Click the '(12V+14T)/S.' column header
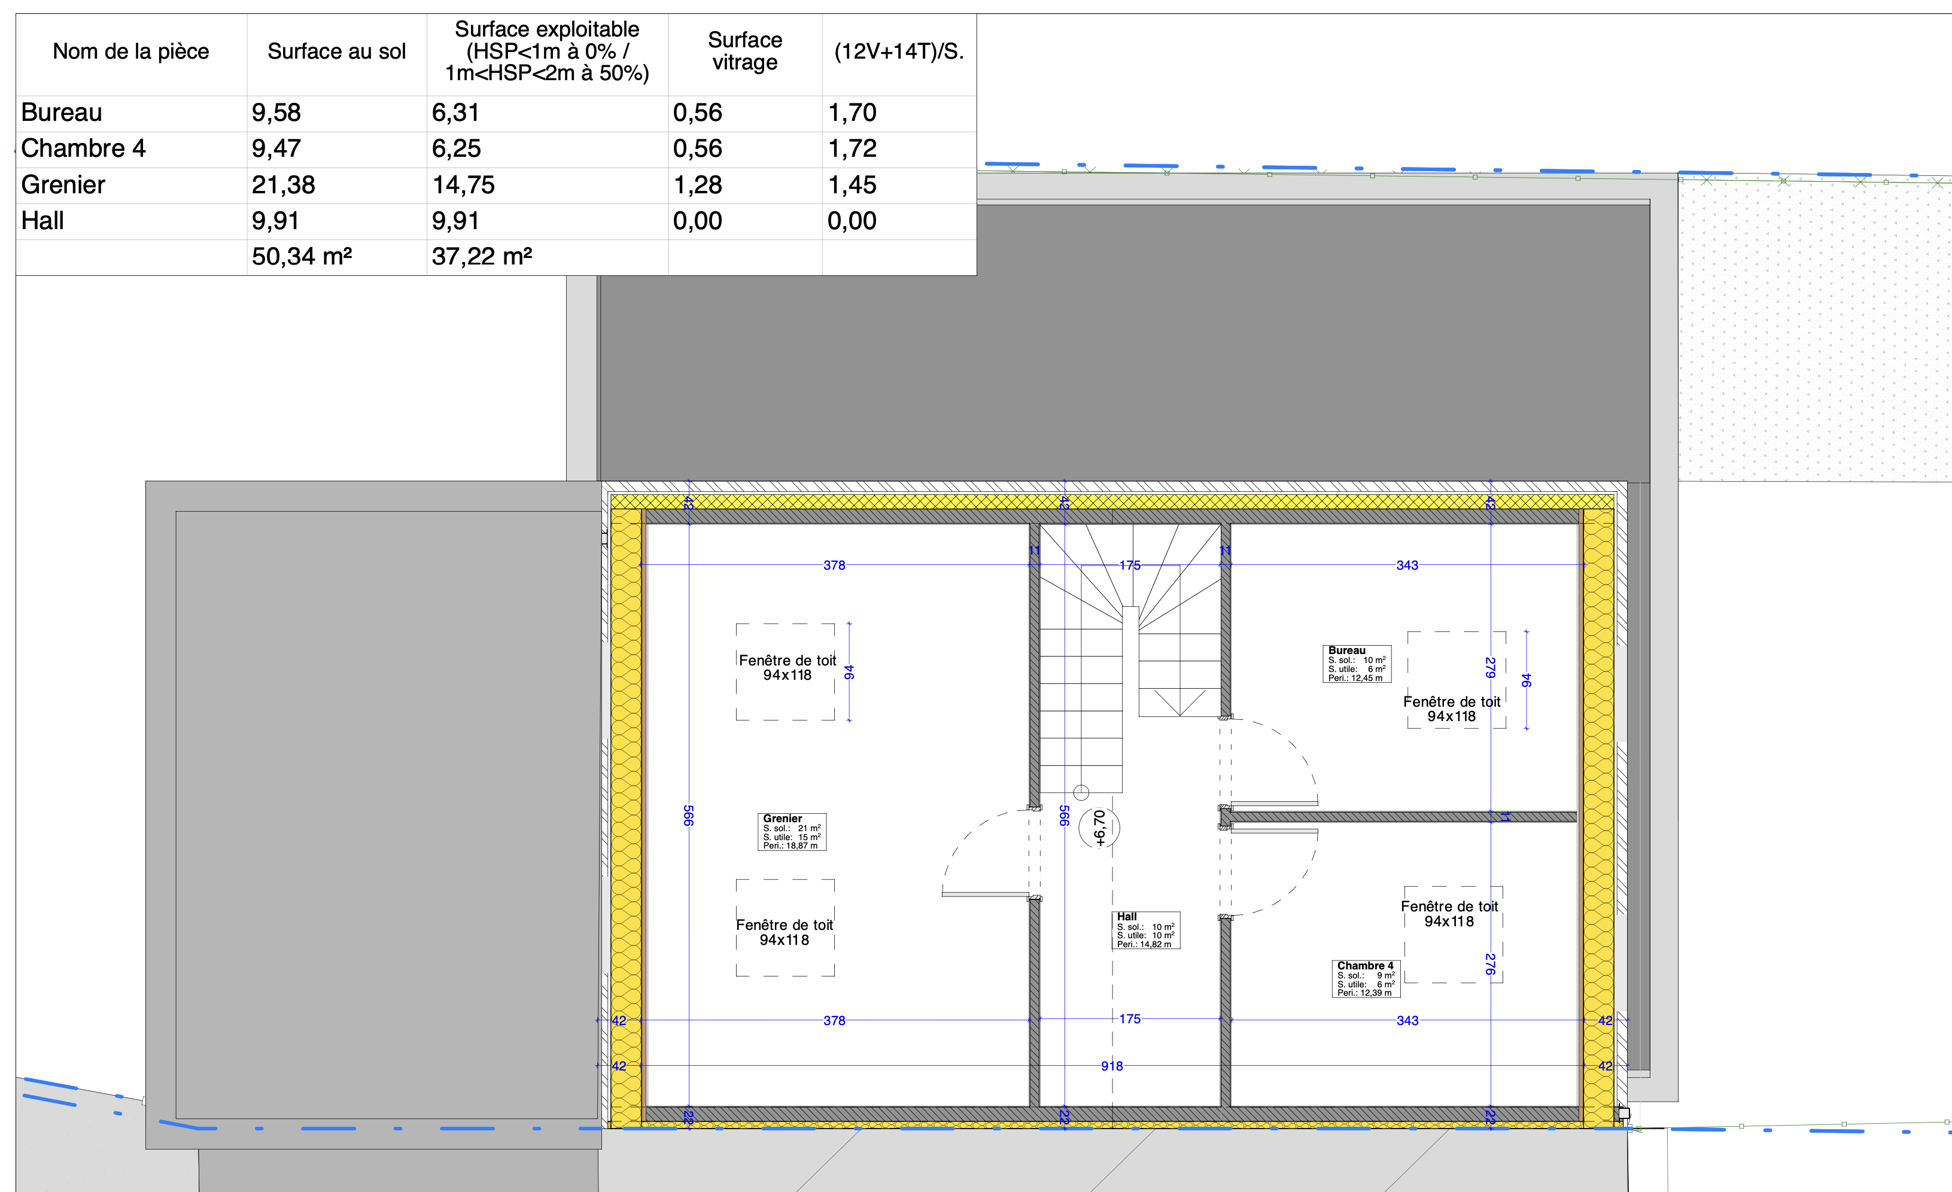 [898, 51]
